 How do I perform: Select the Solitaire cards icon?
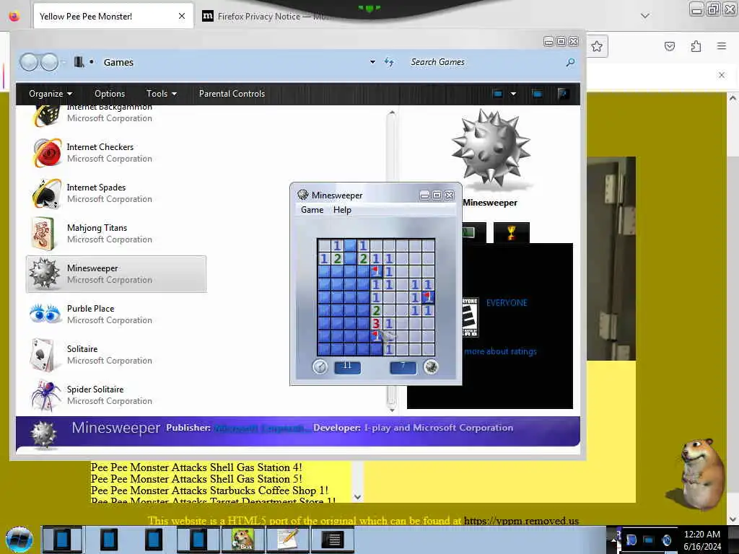click(x=44, y=355)
